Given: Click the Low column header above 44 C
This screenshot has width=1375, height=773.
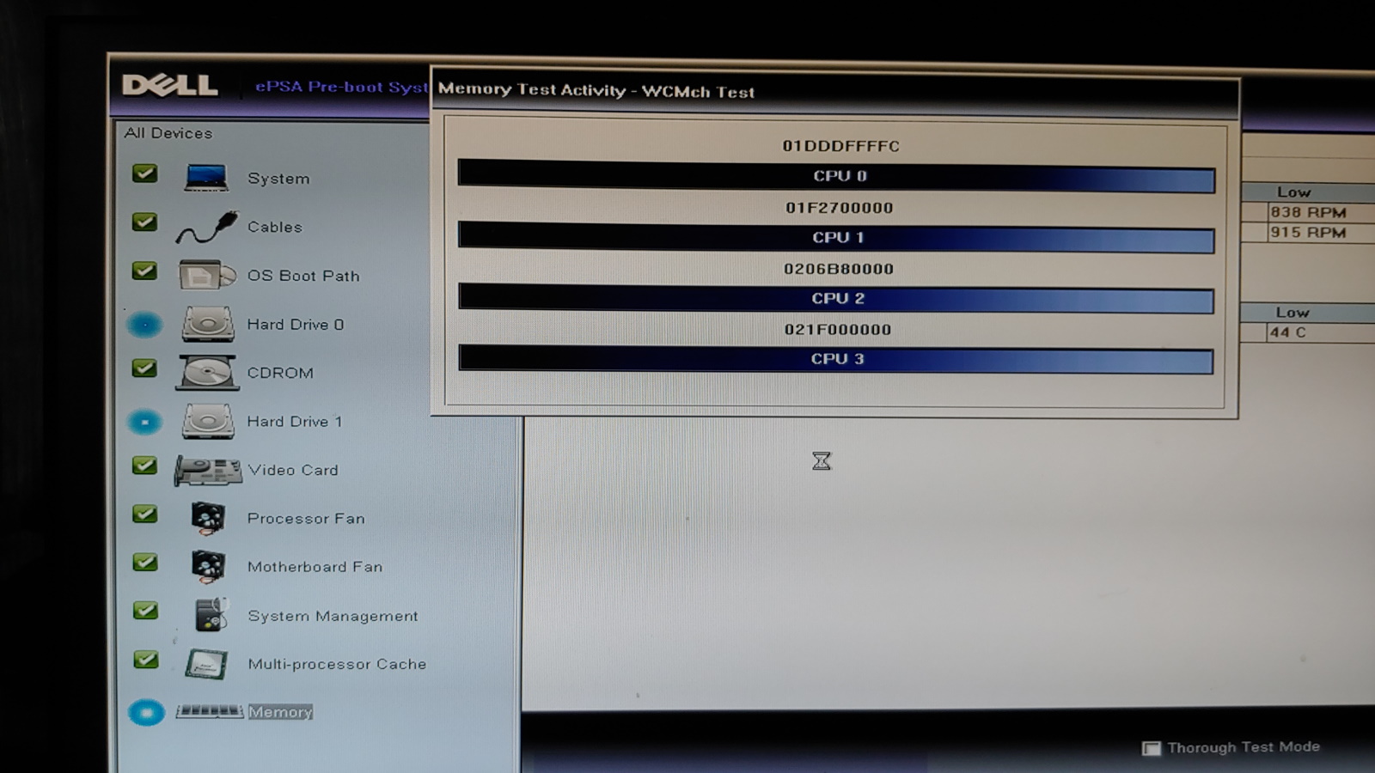Looking at the screenshot, I should coord(1292,313).
